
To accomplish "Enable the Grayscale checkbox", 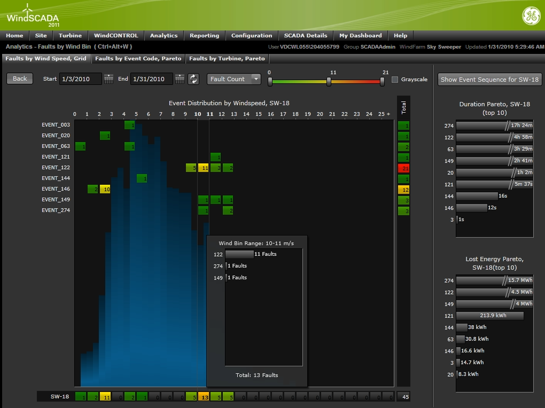I will click(x=395, y=79).
